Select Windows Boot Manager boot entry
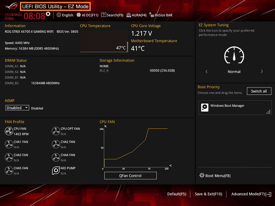Viewport: 275px width, 206px height. [x=235, y=107]
